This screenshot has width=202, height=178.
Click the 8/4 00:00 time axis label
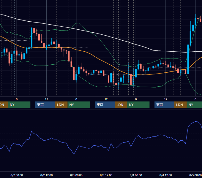point(136,175)
